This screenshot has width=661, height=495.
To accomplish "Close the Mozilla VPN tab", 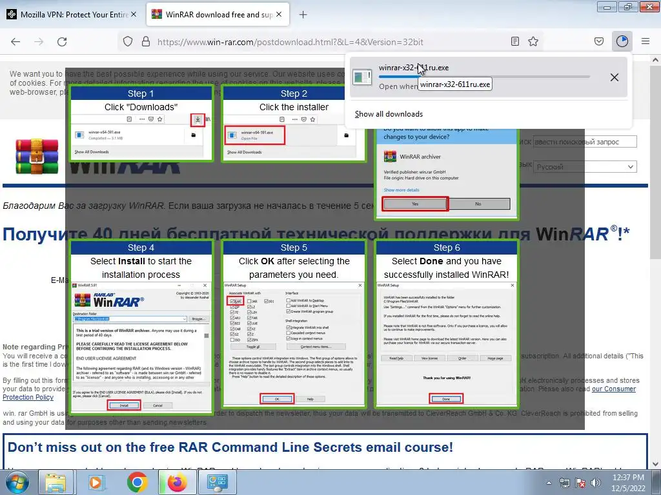I will click(x=134, y=14).
